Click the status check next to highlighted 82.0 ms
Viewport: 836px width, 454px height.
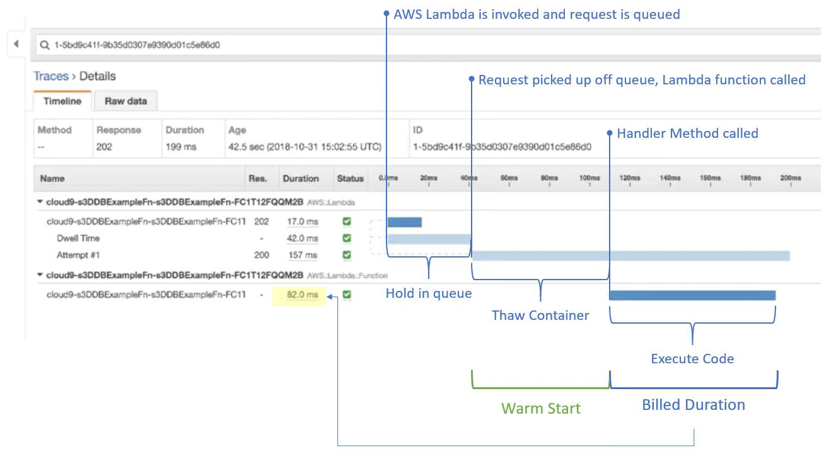tap(346, 295)
